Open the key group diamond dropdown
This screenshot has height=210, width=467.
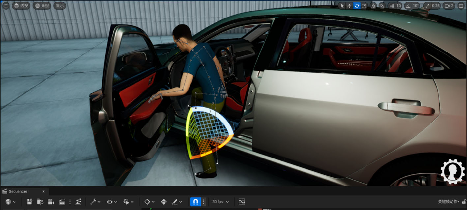click(150, 202)
